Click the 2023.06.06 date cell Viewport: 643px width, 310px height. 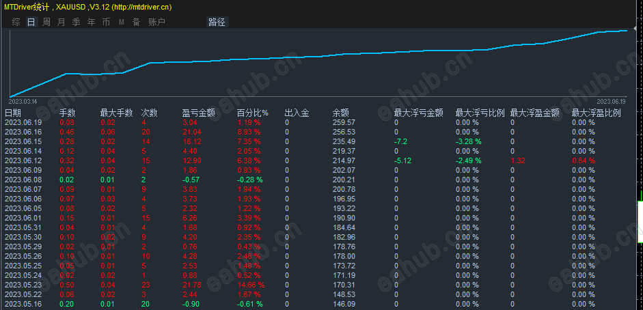click(23, 199)
